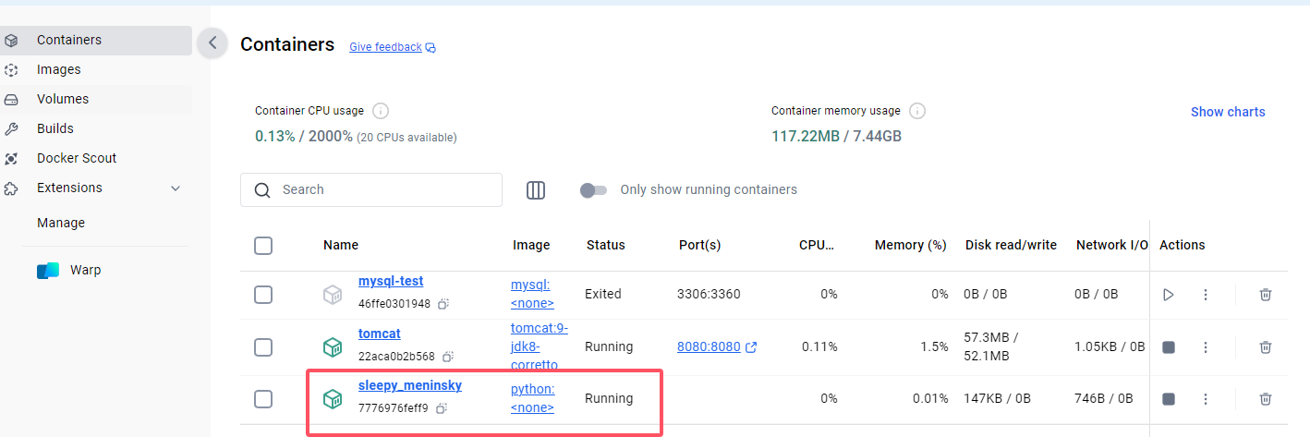
Task: Open the 8080:8080 port link
Action: (709, 347)
